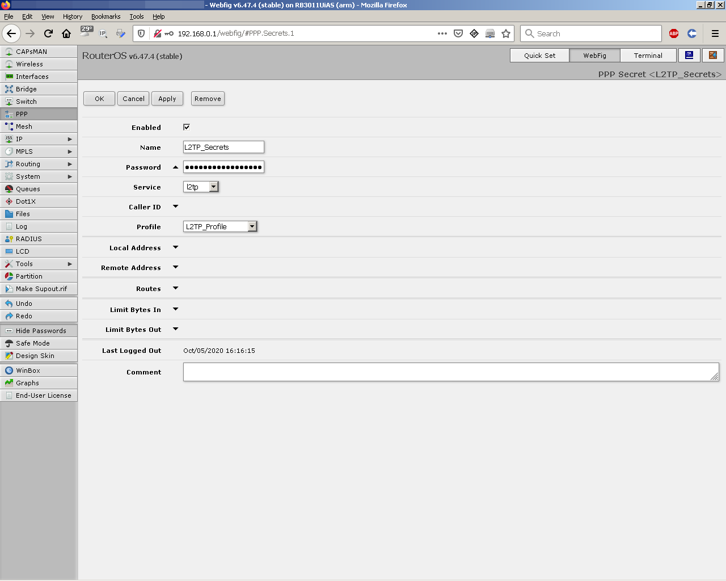
Task: Switch to the Terminal tab
Action: (x=648, y=56)
